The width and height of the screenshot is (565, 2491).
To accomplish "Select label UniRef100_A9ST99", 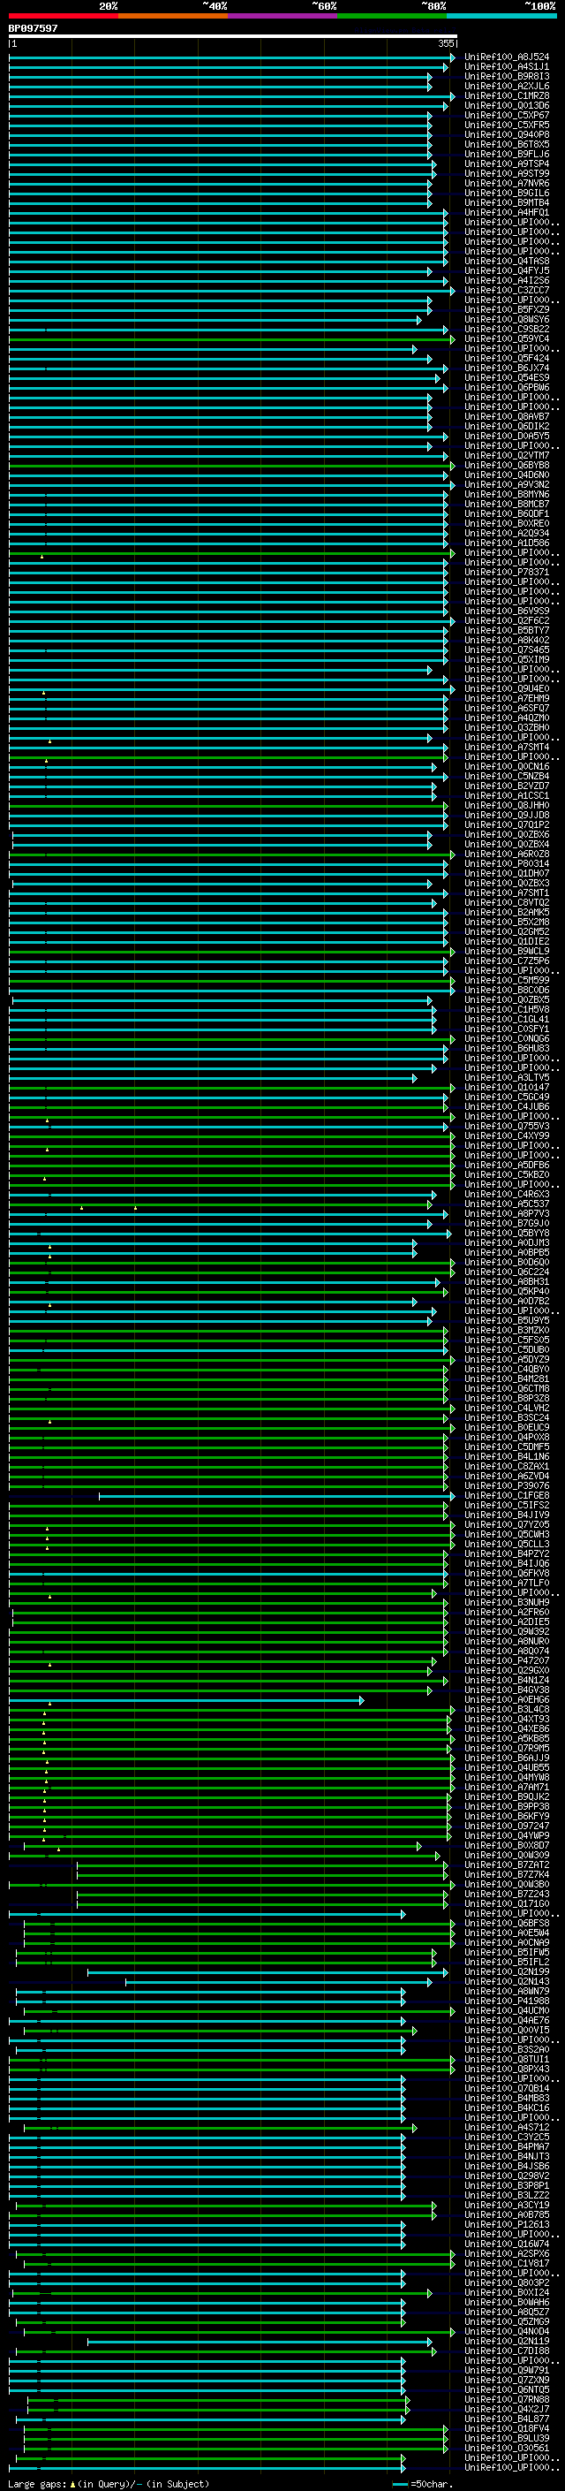I will point(507,173).
